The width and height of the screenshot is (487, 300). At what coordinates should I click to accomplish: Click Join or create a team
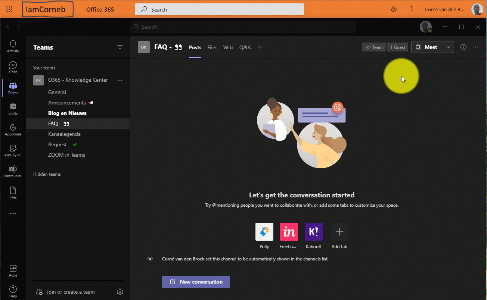pos(65,292)
